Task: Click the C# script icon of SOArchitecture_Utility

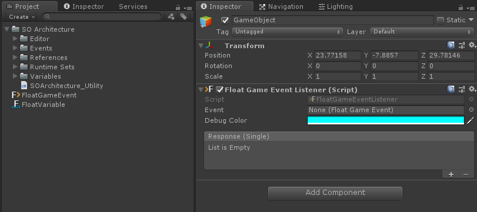Action: (24, 86)
